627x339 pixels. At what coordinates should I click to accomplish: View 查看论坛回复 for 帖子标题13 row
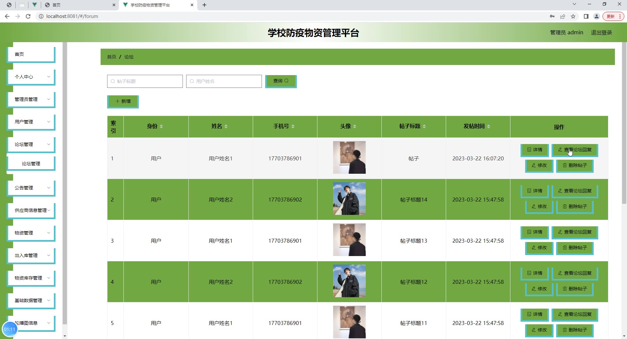pos(575,232)
